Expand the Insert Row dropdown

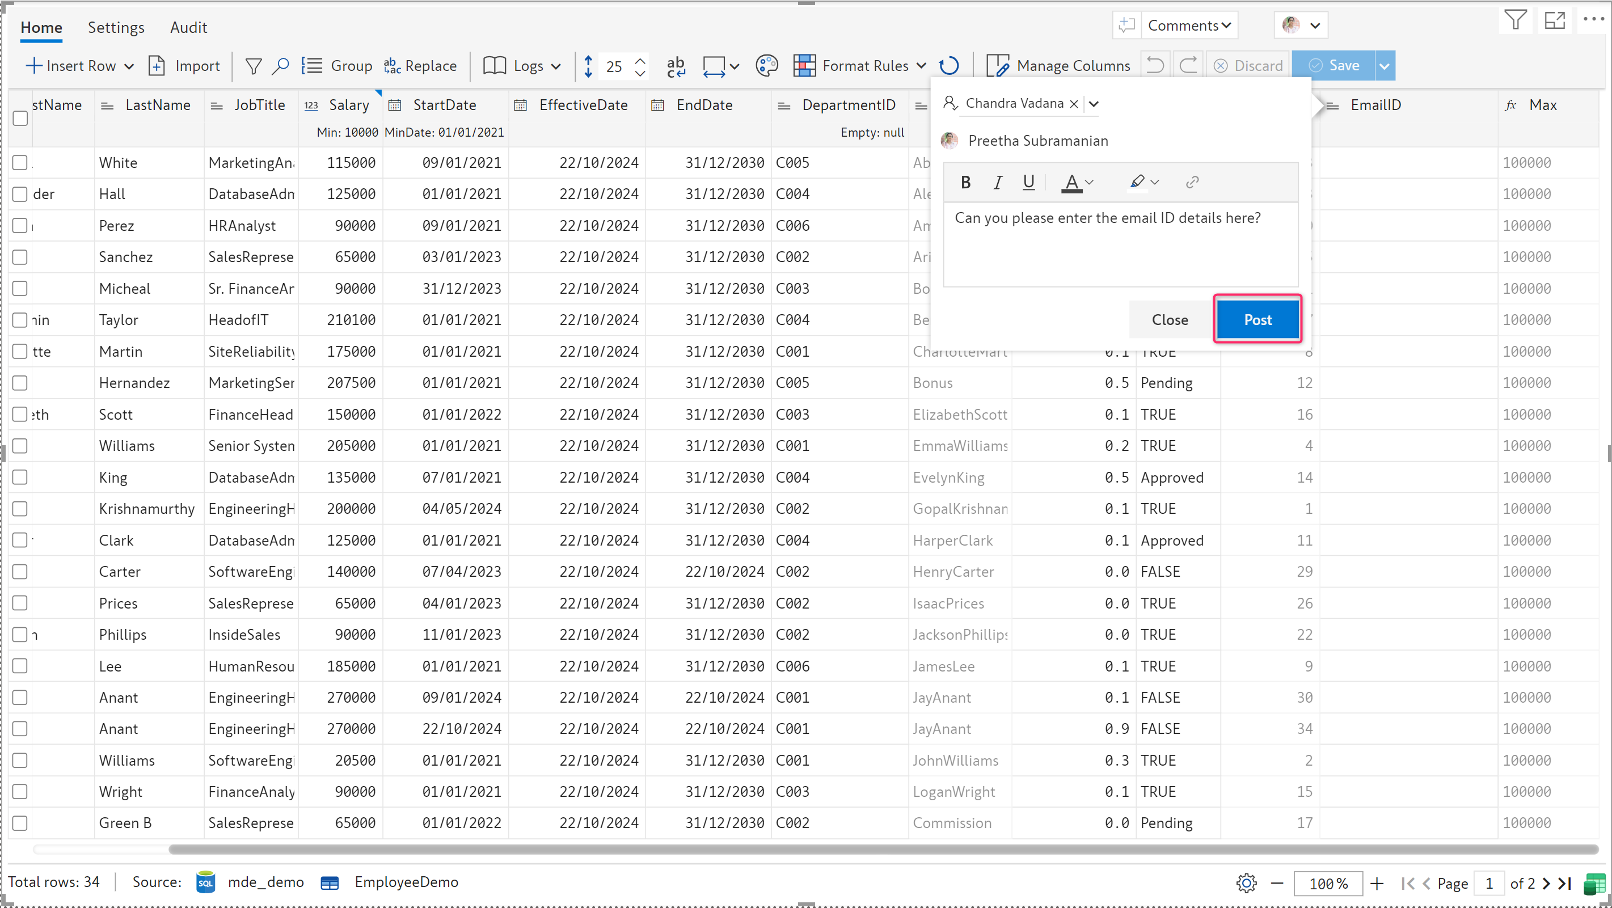[x=129, y=66]
